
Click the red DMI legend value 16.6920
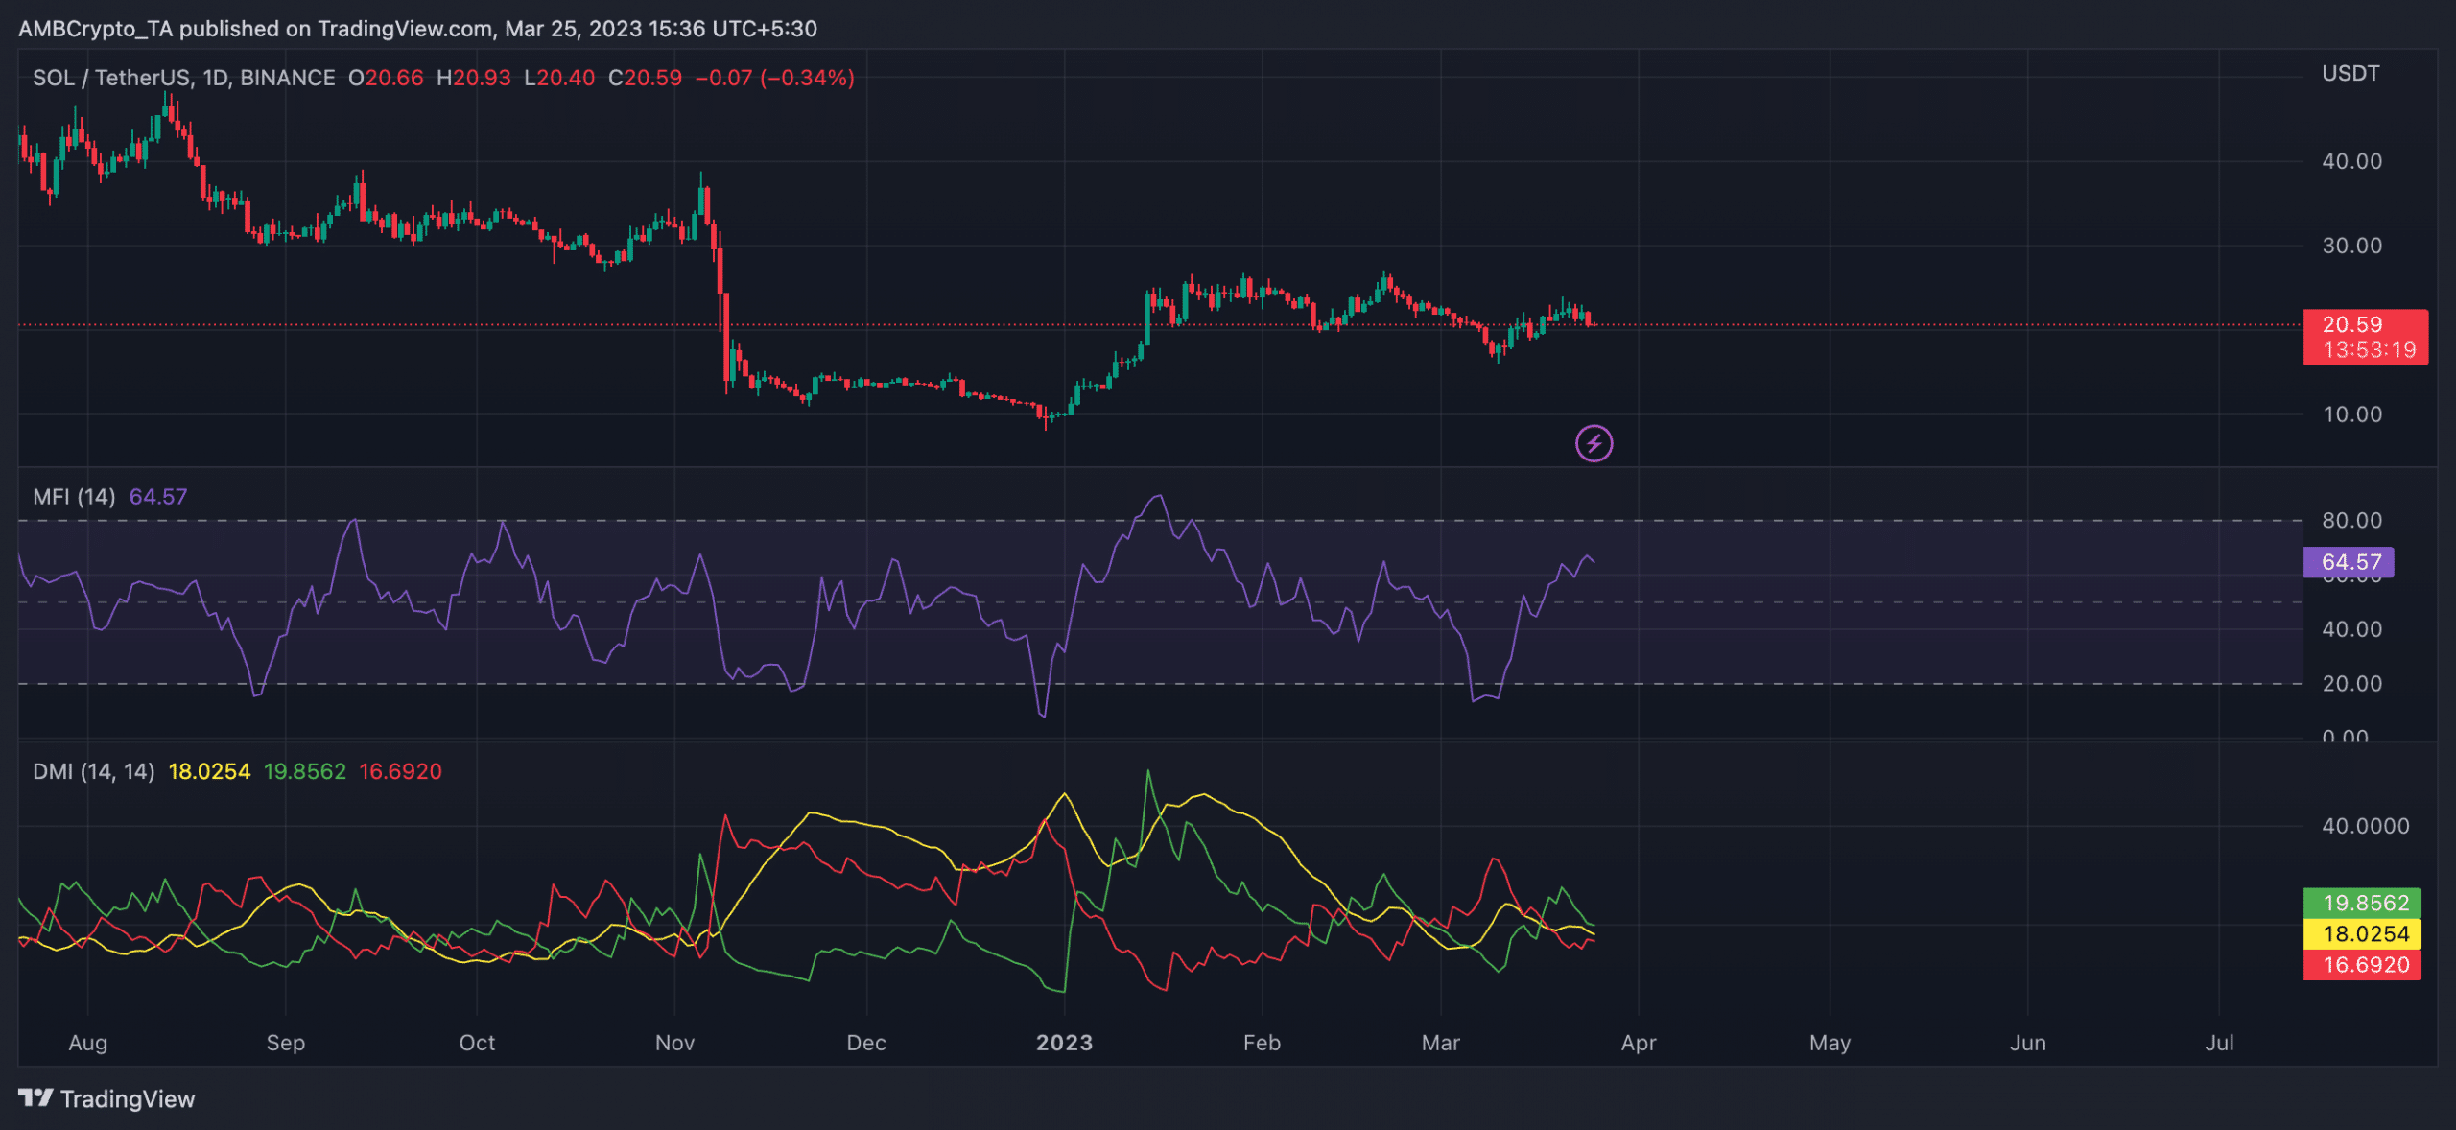[400, 771]
